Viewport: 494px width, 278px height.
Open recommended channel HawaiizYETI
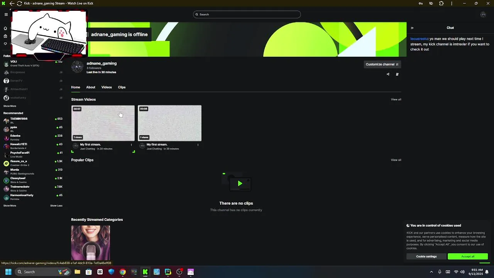pos(33,146)
